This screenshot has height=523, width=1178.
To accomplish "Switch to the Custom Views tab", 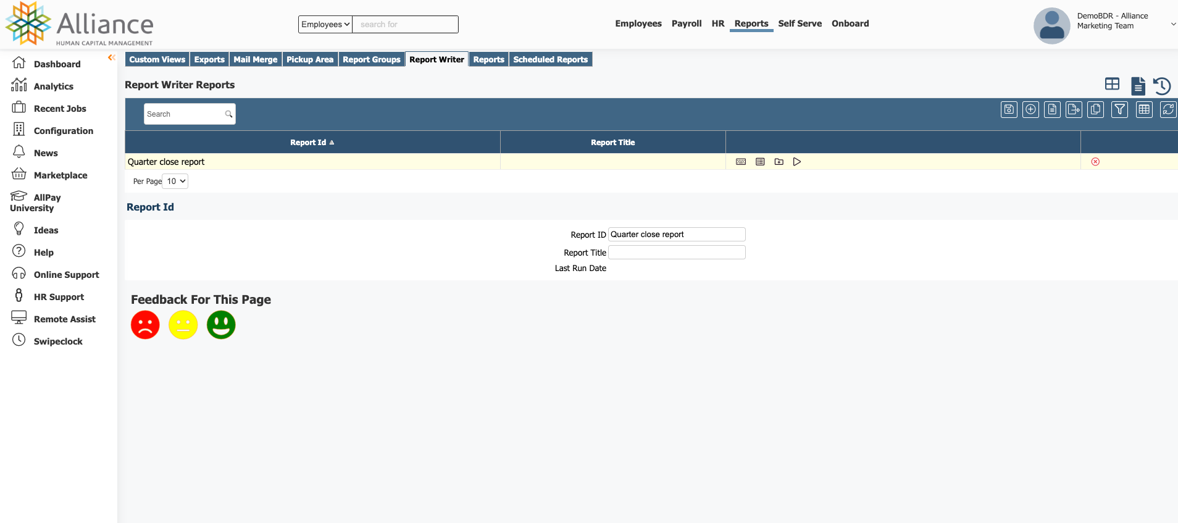I will [x=157, y=59].
